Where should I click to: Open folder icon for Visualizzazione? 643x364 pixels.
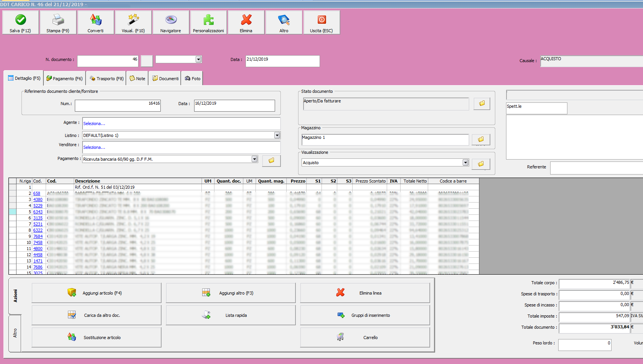pos(481,164)
